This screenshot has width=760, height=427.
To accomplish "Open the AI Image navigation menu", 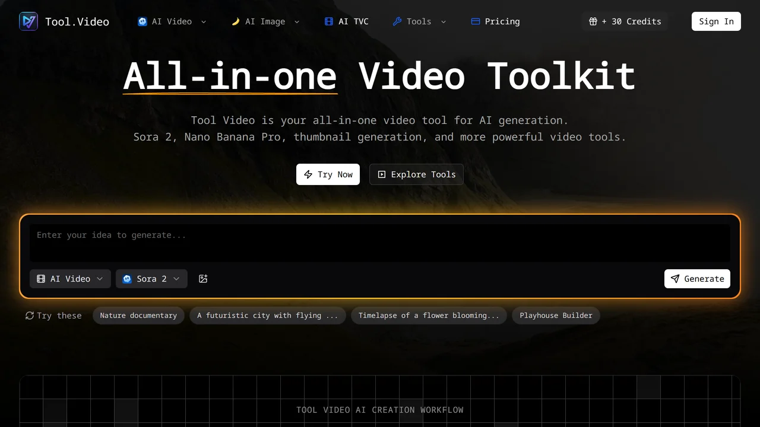I will (265, 21).
